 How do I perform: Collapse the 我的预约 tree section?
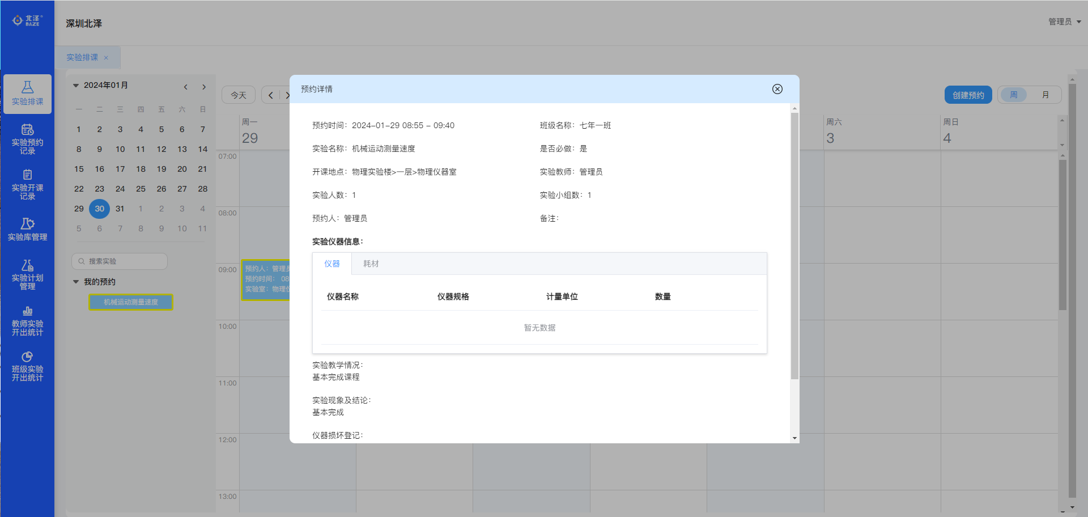[x=76, y=282]
